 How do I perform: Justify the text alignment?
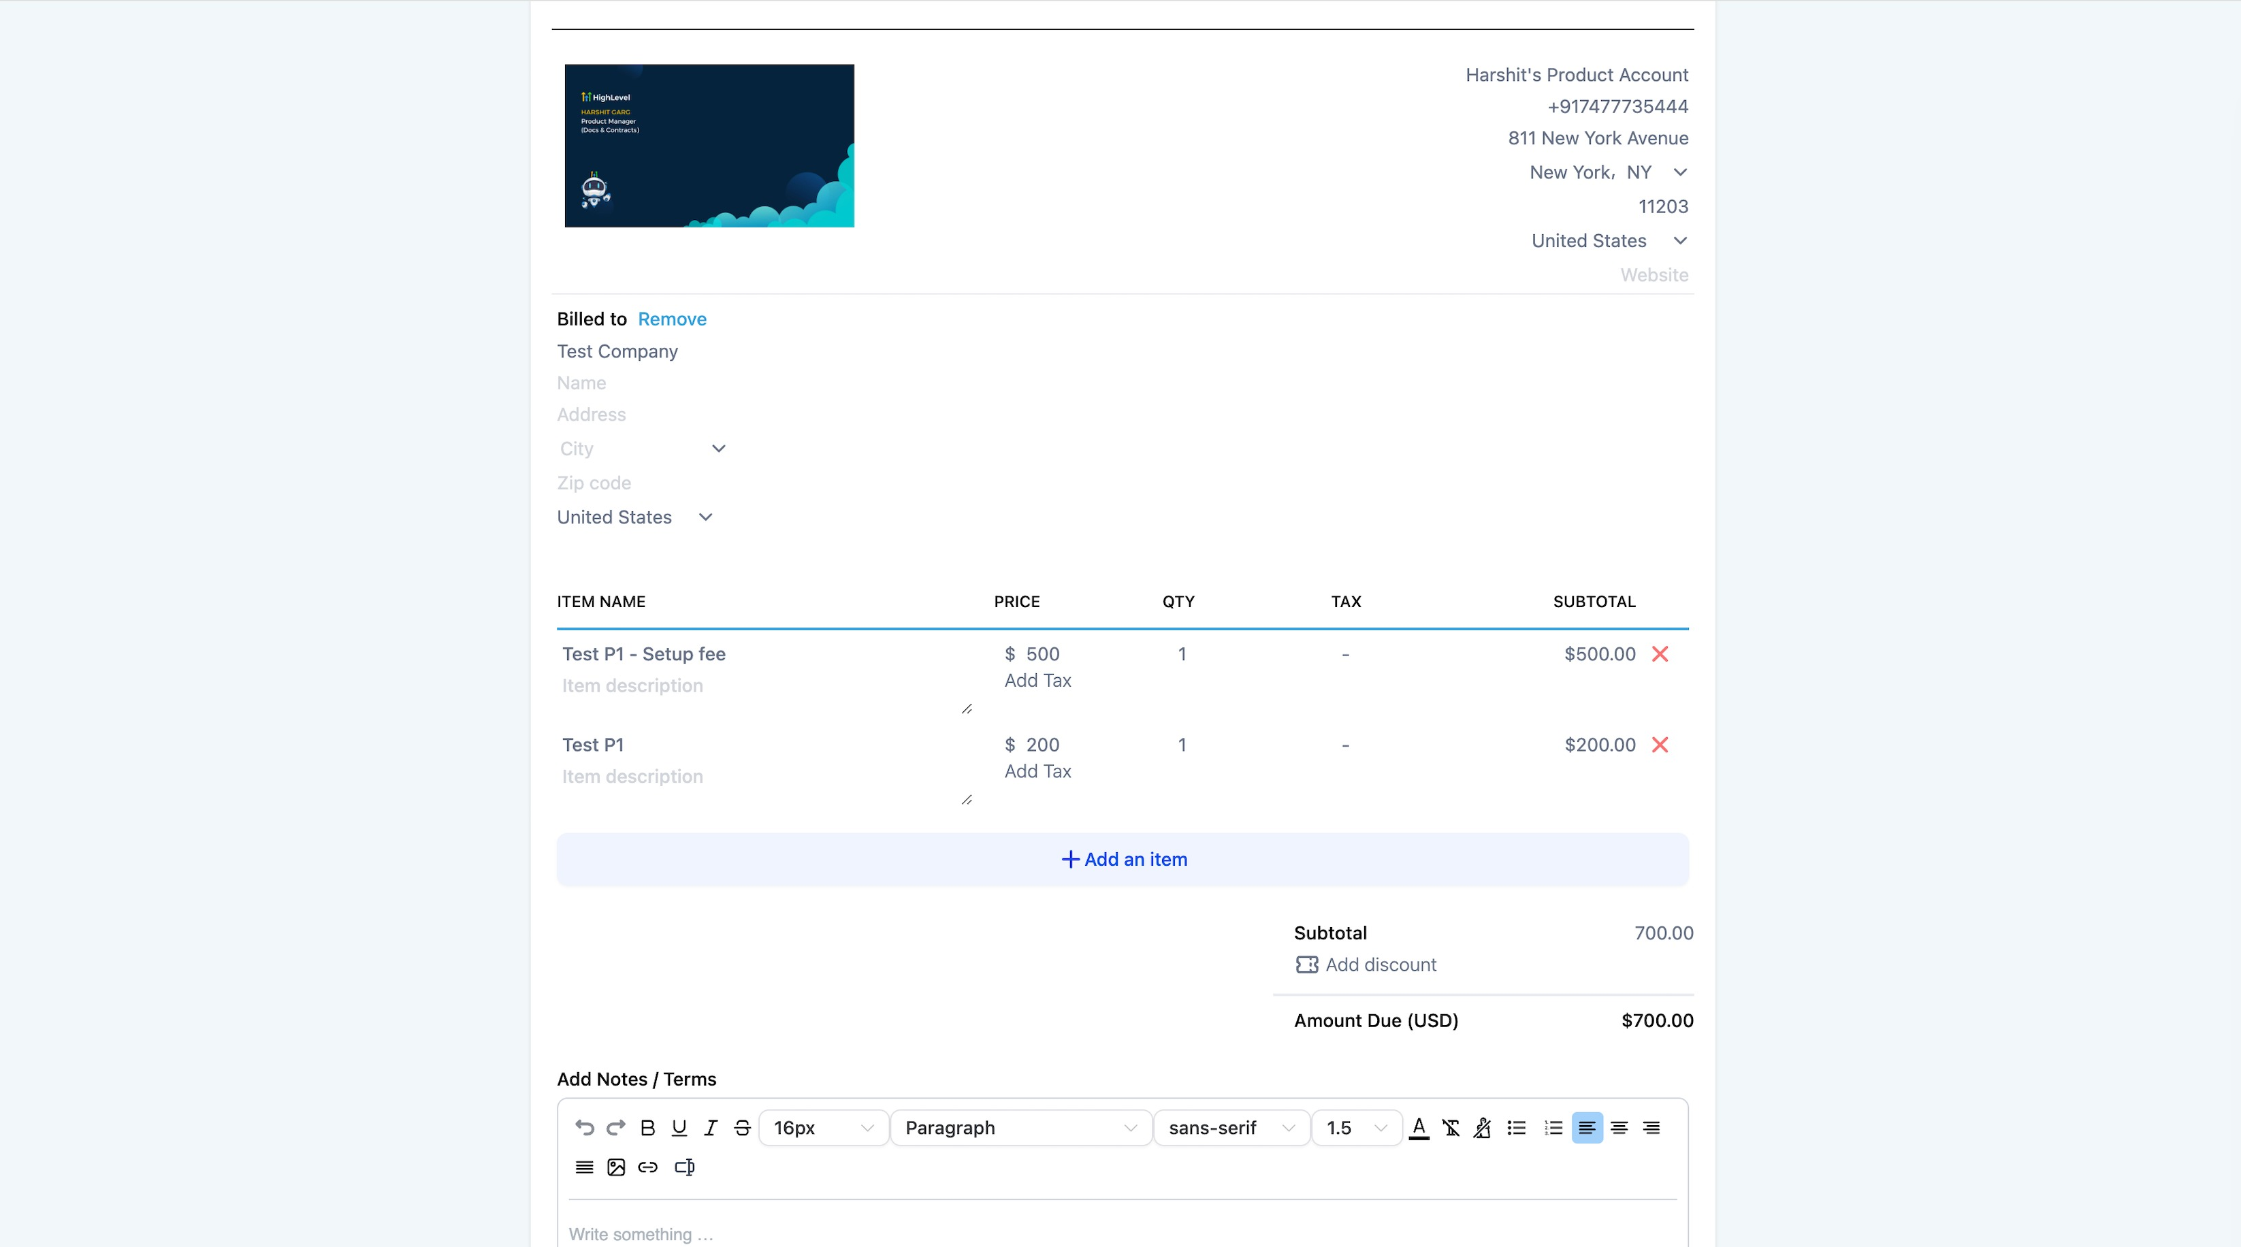(585, 1167)
